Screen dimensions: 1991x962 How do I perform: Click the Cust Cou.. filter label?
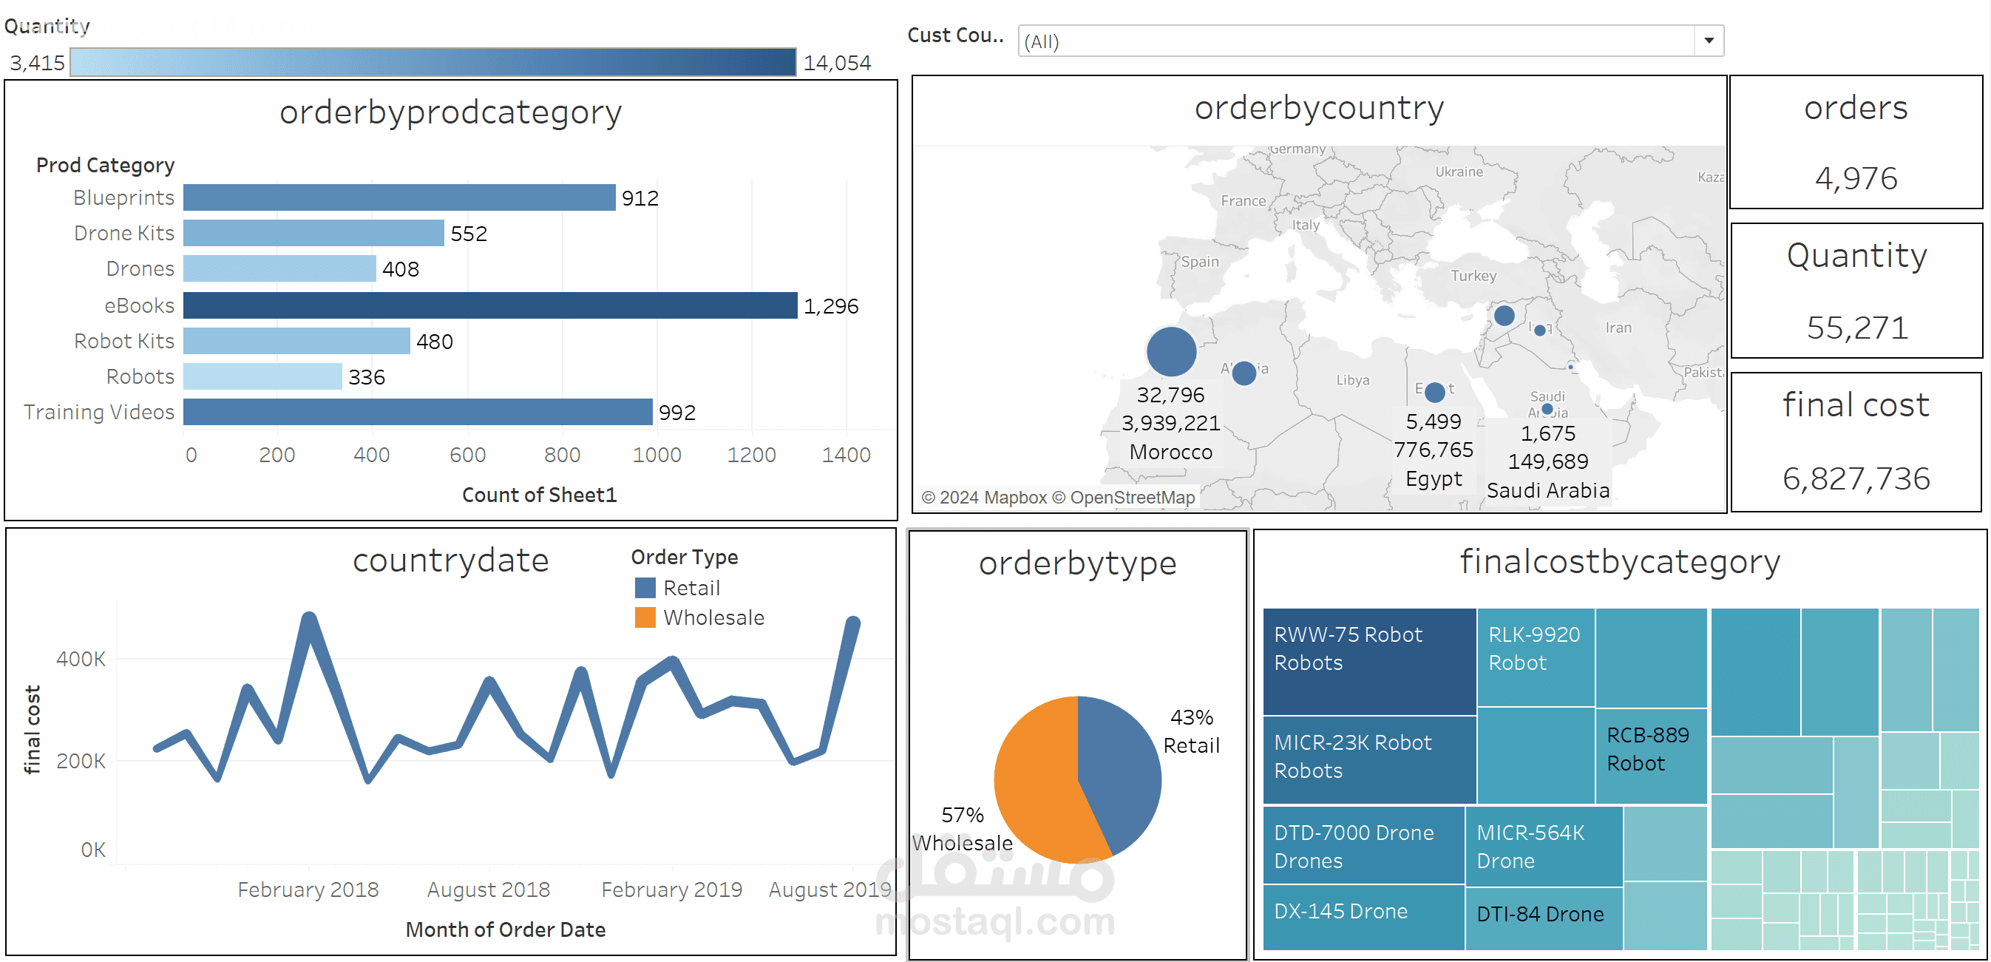coord(955,35)
